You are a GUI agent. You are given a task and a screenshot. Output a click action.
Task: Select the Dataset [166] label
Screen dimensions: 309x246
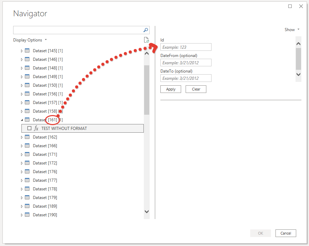point(45,146)
